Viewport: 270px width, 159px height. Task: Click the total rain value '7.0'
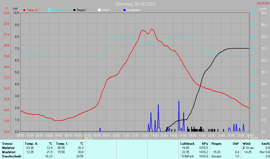coord(237,156)
